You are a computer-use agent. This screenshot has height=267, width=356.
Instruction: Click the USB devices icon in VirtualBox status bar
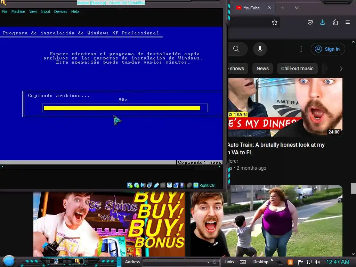[x=156, y=185]
